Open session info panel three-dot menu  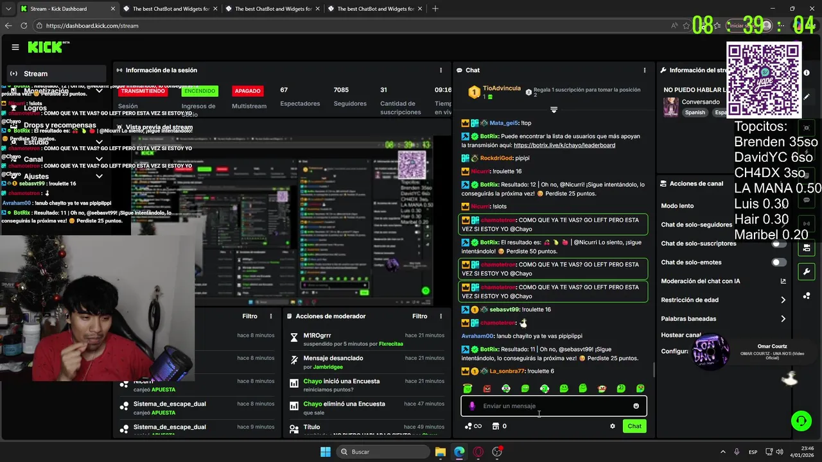[441, 70]
